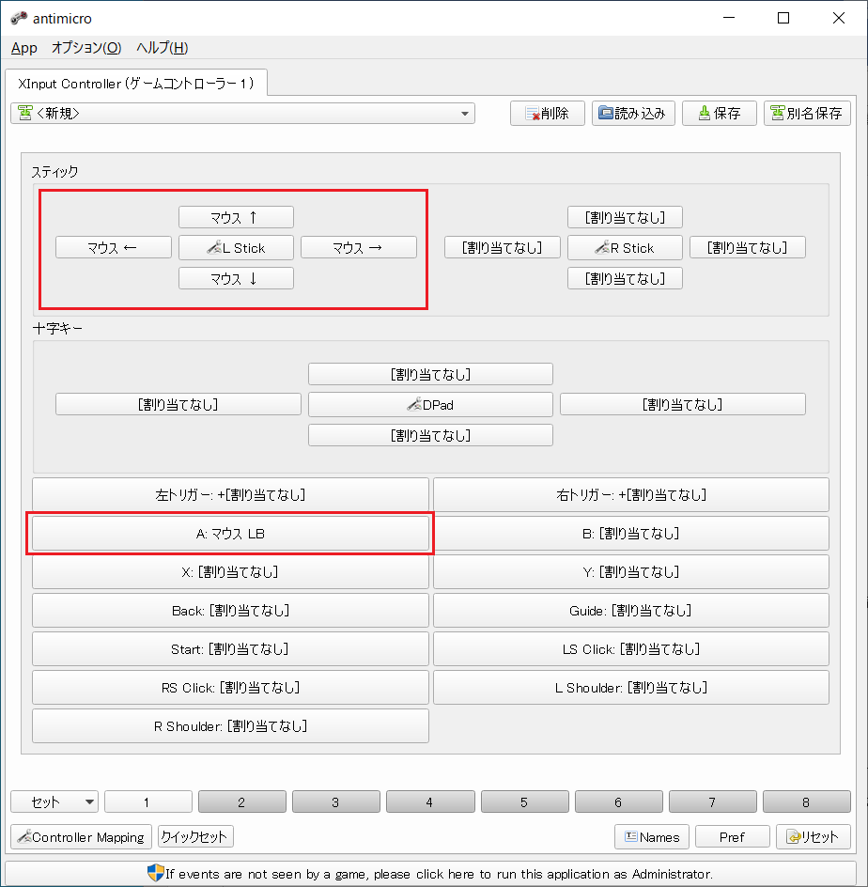868x887 pixels.
Task: Click the クイックセット button
Action: 195,836
